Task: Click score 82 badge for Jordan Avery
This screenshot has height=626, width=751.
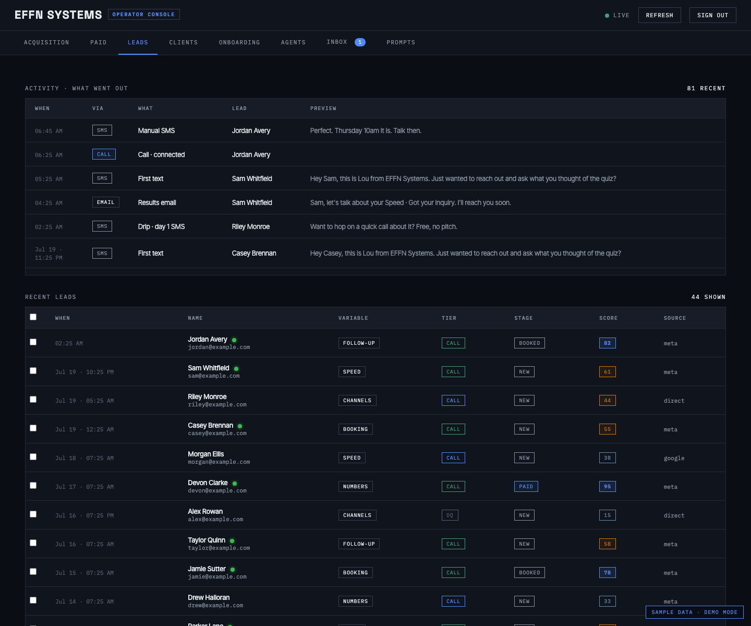Action: 608,343
